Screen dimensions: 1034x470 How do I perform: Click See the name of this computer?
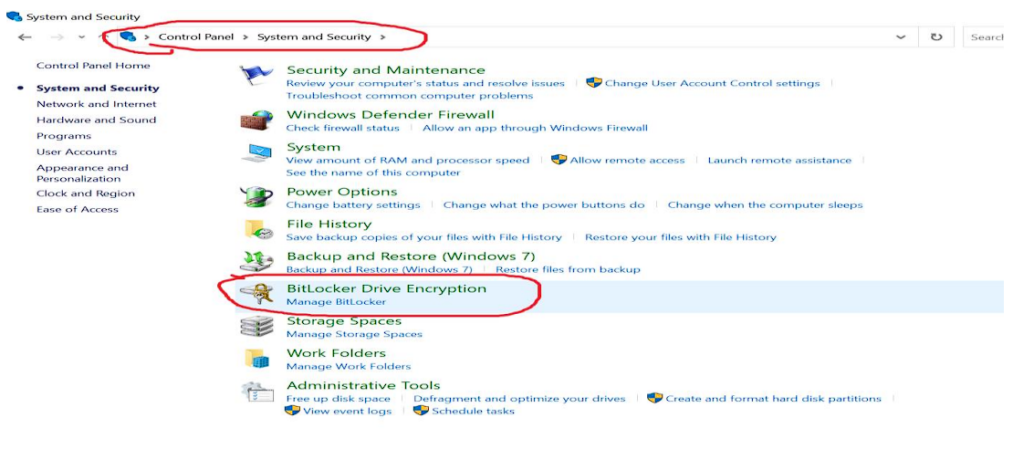tap(373, 172)
